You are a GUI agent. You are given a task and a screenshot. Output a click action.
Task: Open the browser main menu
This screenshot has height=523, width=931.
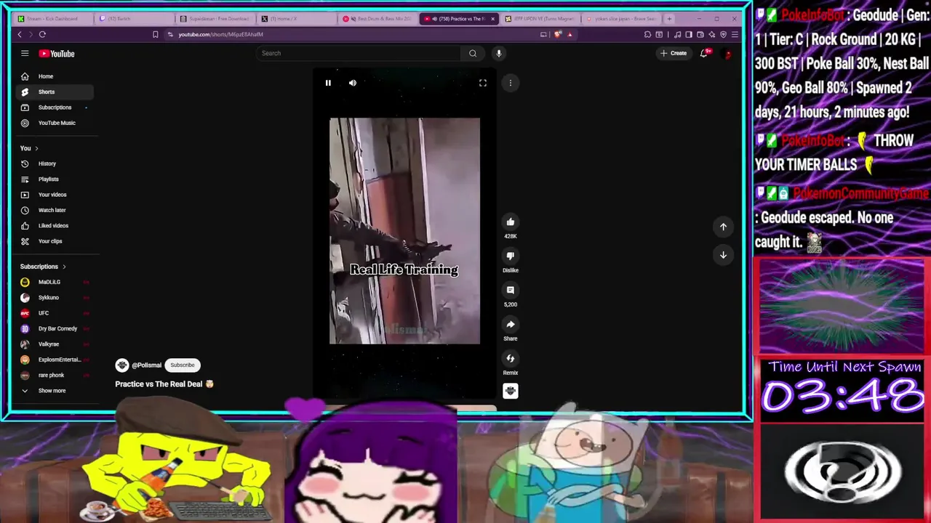735,34
